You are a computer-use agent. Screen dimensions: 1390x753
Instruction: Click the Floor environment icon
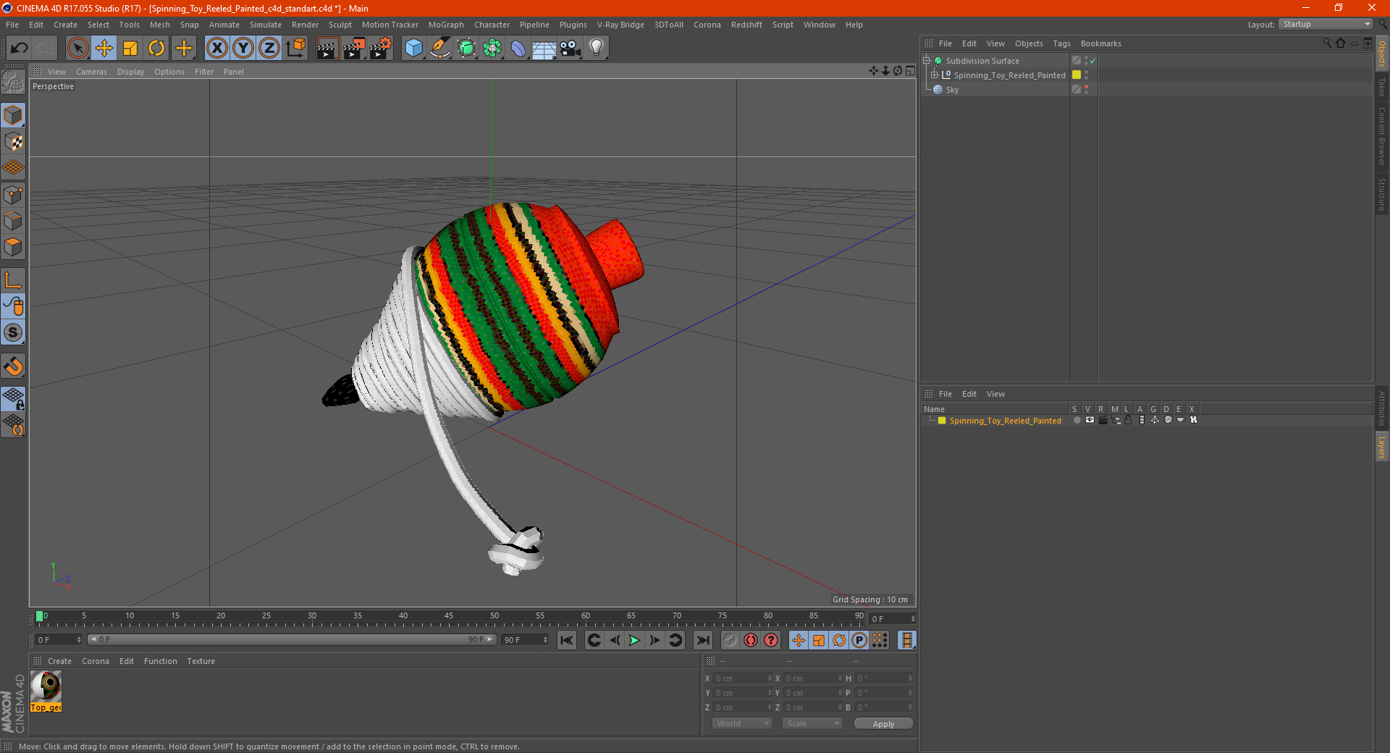(x=544, y=49)
